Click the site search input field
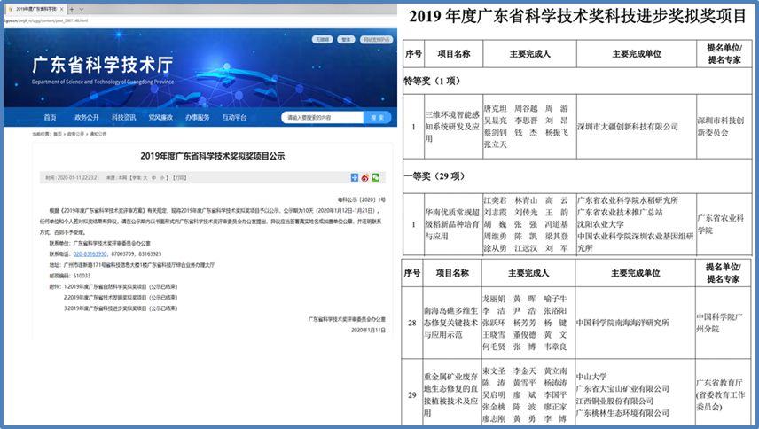Screen dimensions: 759x429 (x=323, y=118)
